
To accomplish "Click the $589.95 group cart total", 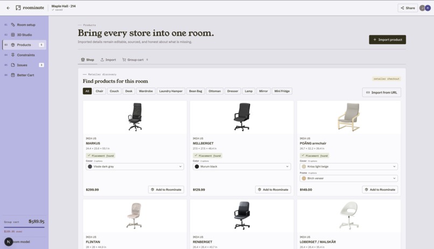I will [37, 222].
